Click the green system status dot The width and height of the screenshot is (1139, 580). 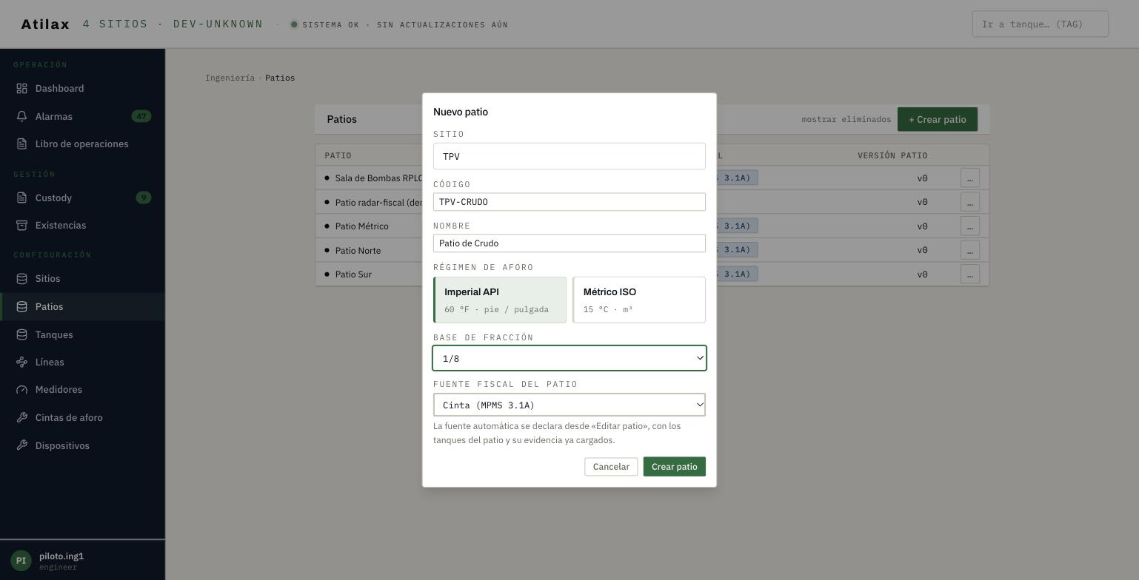pyautogui.click(x=294, y=24)
